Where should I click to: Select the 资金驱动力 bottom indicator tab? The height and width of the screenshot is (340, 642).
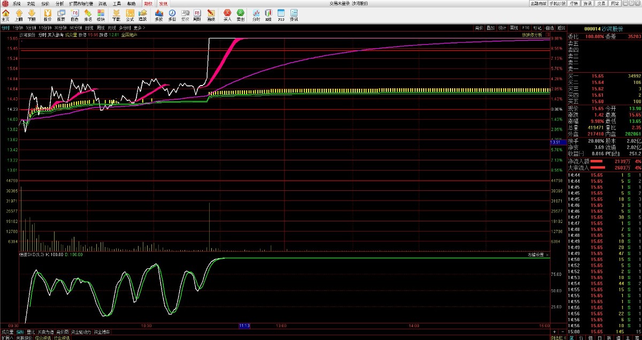[81, 332]
